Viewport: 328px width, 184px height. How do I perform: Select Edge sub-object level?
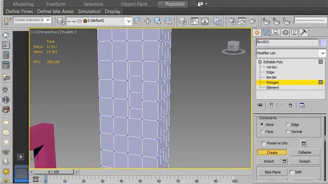coord(270,72)
